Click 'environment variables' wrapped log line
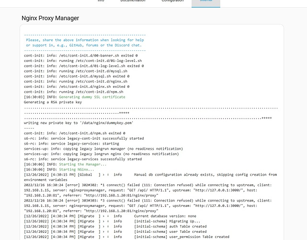This screenshot has width=307, height=240. tap(45, 180)
